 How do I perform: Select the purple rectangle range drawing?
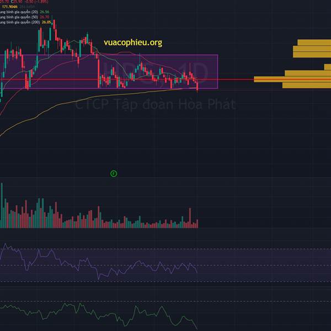[109, 72]
